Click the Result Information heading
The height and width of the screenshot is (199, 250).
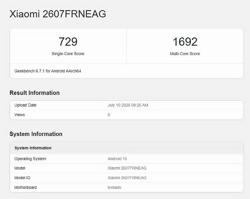(34, 93)
